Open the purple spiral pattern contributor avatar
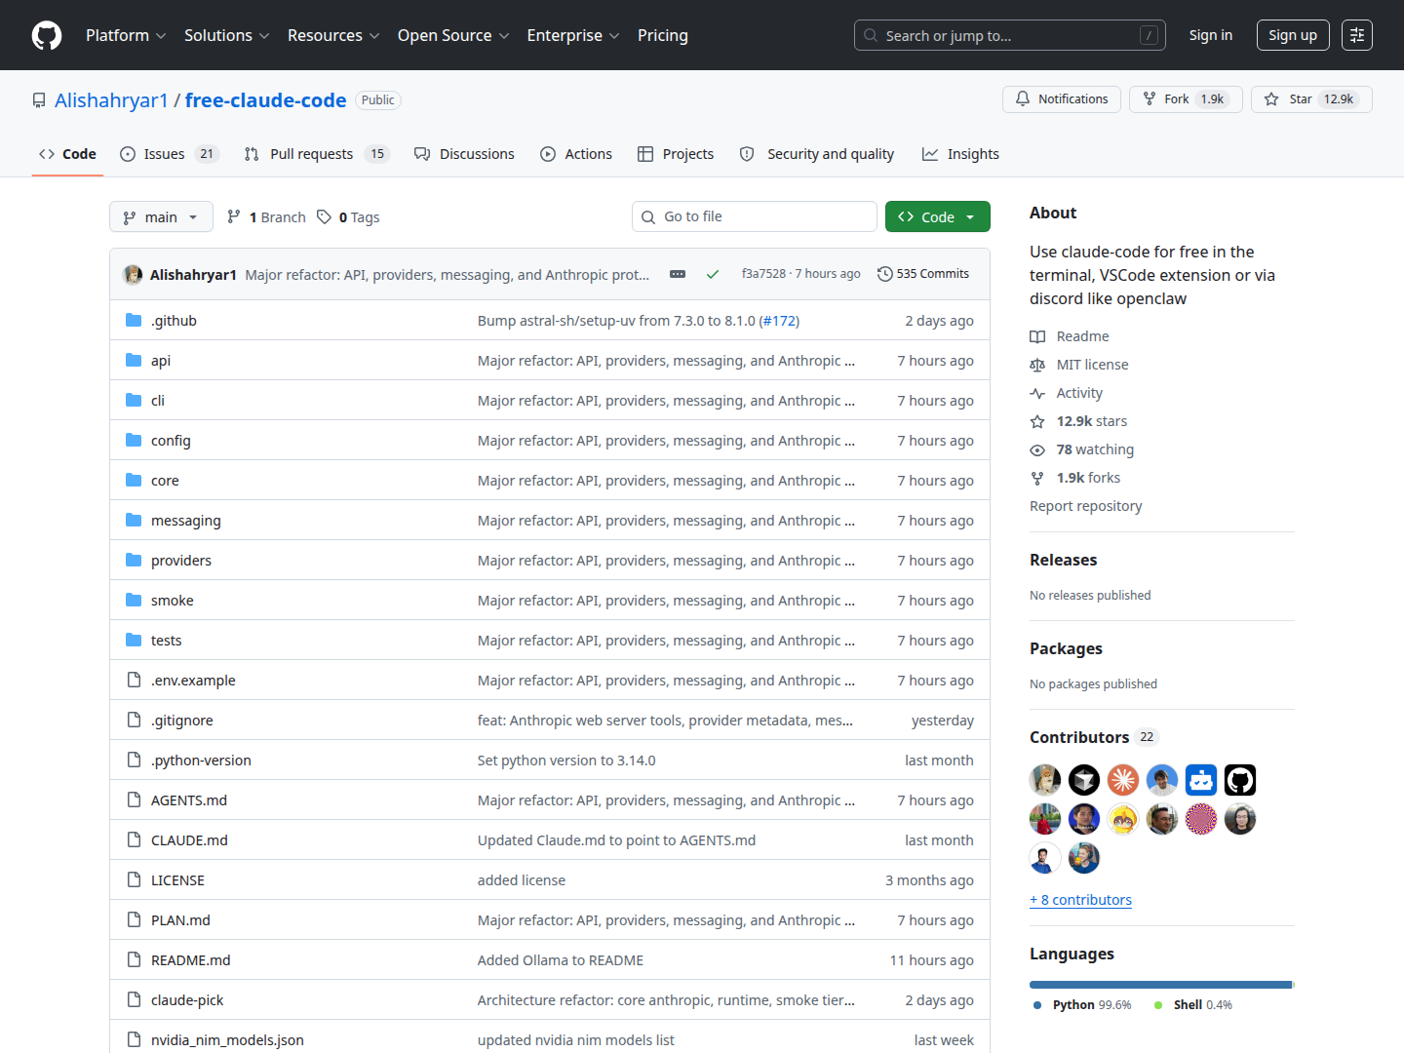The height and width of the screenshot is (1053, 1404). coord(1201,819)
